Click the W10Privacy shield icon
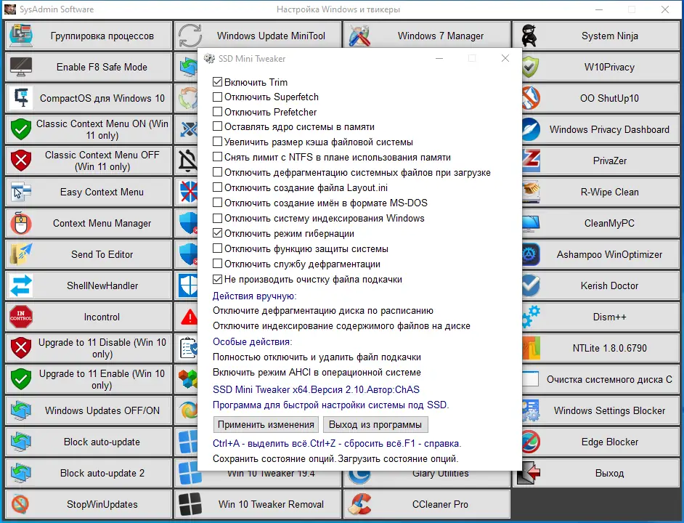The height and width of the screenshot is (523, 684). click(x=529, y=66)
